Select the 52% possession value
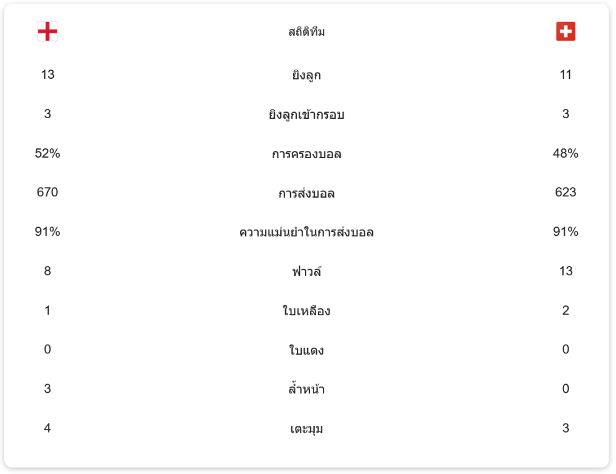 pos(47,153)
